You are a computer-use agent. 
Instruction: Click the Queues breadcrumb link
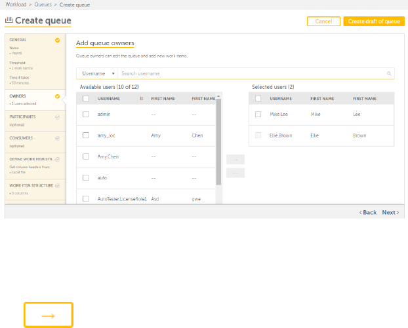[x=43, y=5]
